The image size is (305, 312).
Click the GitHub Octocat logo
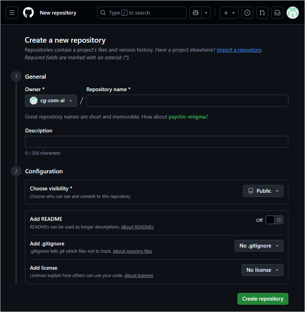tap(28, 13)
